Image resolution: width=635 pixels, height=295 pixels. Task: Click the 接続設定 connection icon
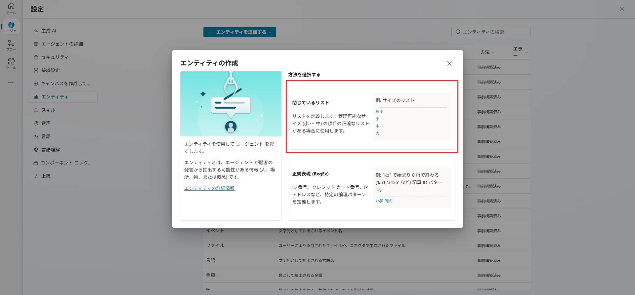[36, 70]
